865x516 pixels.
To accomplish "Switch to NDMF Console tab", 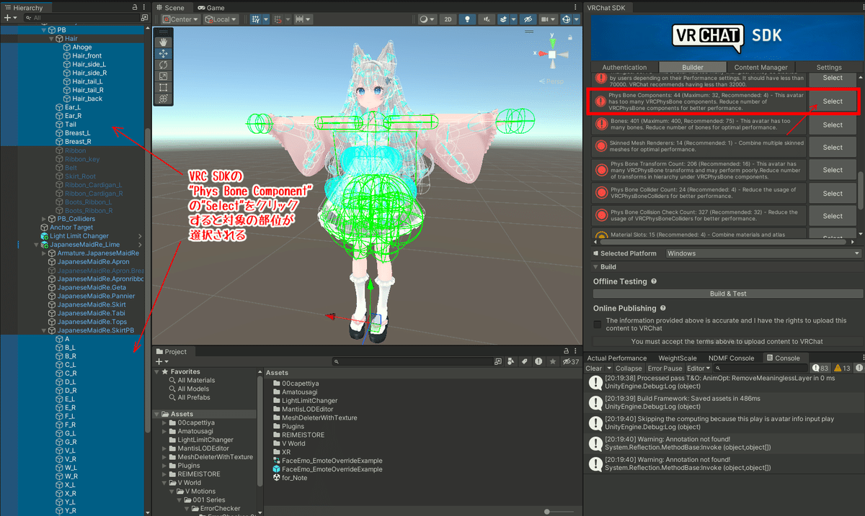I will pyautogui.click(x=732, y=358).
